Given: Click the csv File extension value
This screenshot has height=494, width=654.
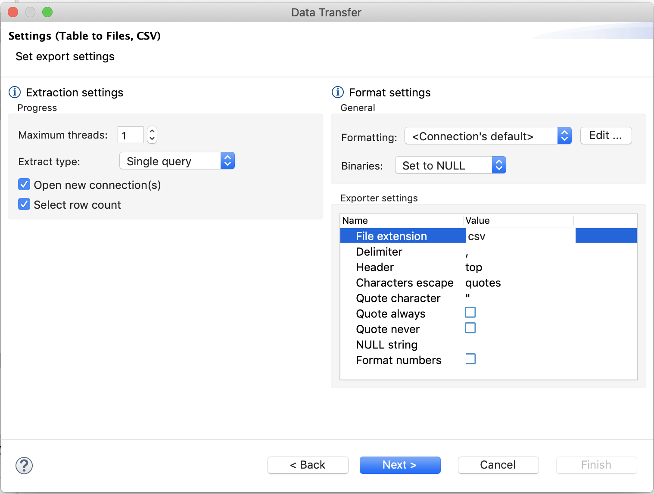Looking at the screenshot, I should pos(476,236).
